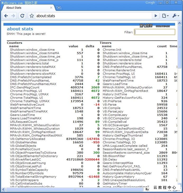Click the Counters 'value' column header
The image size is (183, 193).
coord(73,46)
